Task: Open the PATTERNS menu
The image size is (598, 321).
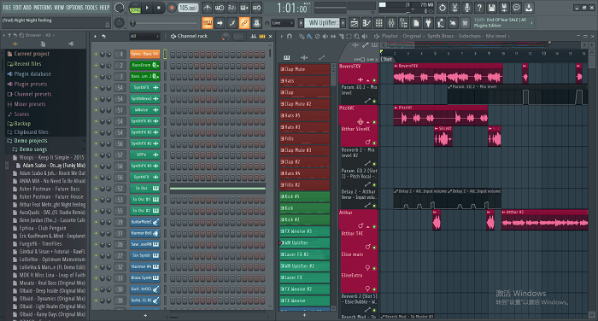Action: [43, 7]
